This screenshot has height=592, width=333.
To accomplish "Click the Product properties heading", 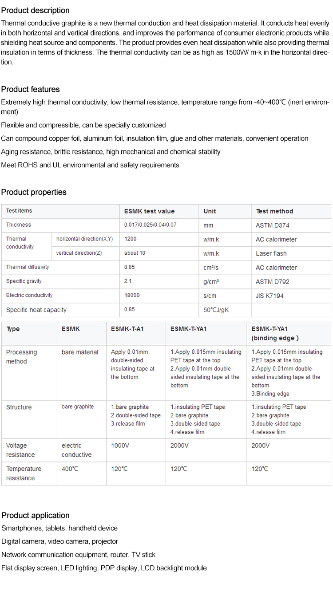I will point(34,192).
